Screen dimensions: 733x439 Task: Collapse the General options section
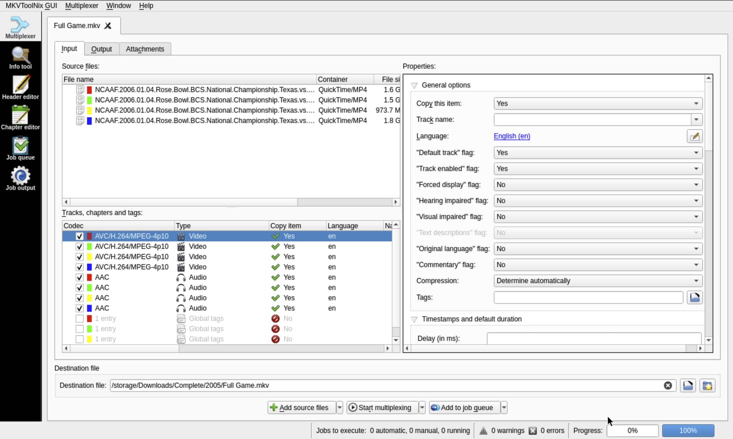(414, 85)
